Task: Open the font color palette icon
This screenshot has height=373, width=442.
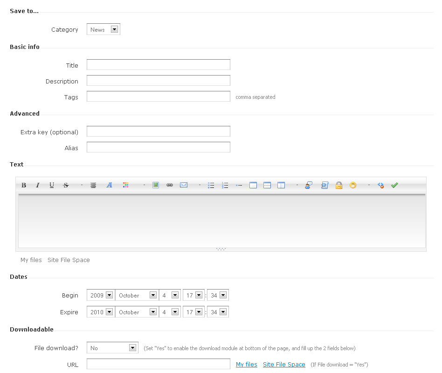Action: tap(125, 185)
